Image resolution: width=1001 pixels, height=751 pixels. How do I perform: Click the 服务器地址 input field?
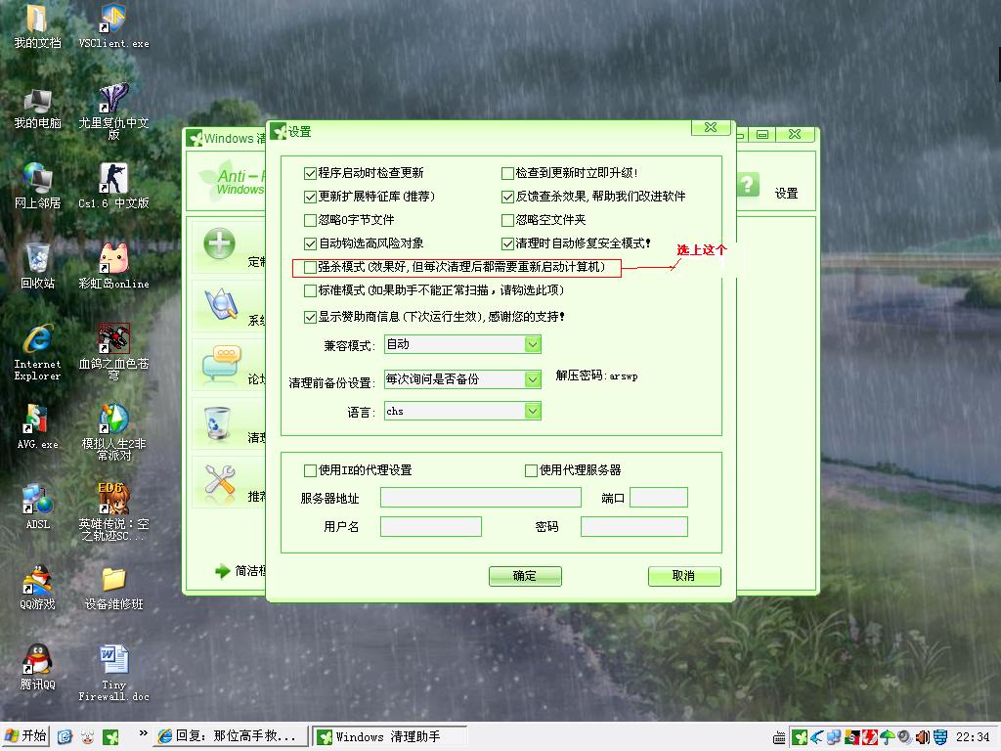[481, 498]
